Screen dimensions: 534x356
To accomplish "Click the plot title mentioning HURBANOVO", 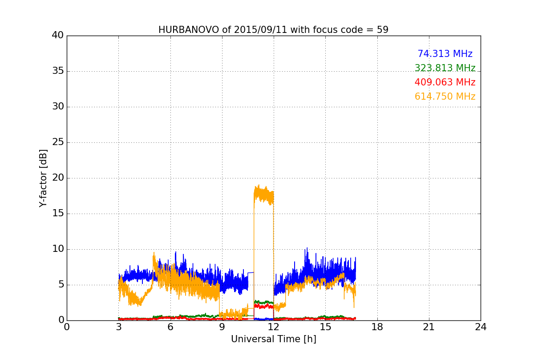I will (x=273, y=30).
